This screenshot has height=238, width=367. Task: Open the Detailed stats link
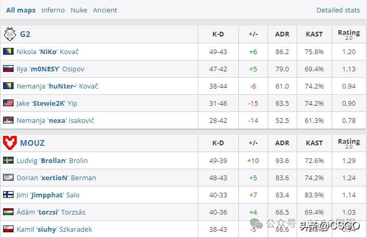click(x=338, y=10)
